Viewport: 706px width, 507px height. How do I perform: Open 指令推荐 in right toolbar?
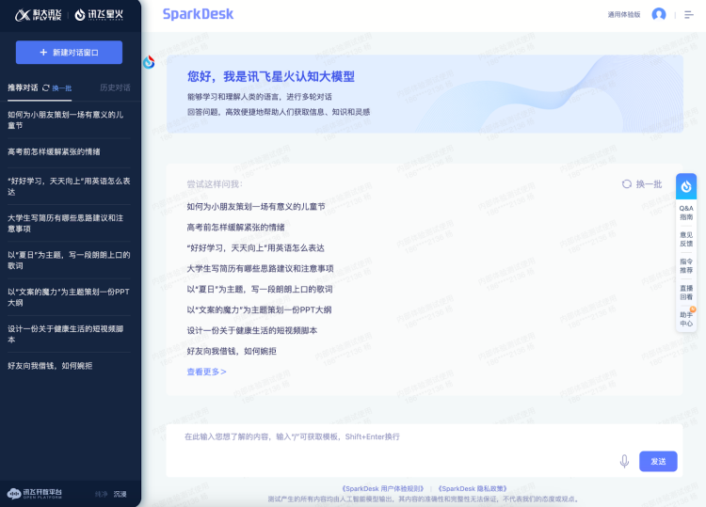[686, 265]
